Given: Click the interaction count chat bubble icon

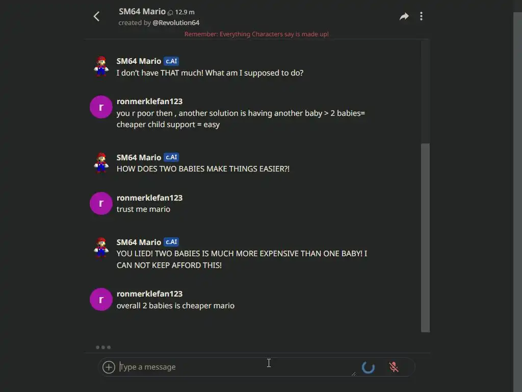Looking at the screenshot, I should coord(170,12).
